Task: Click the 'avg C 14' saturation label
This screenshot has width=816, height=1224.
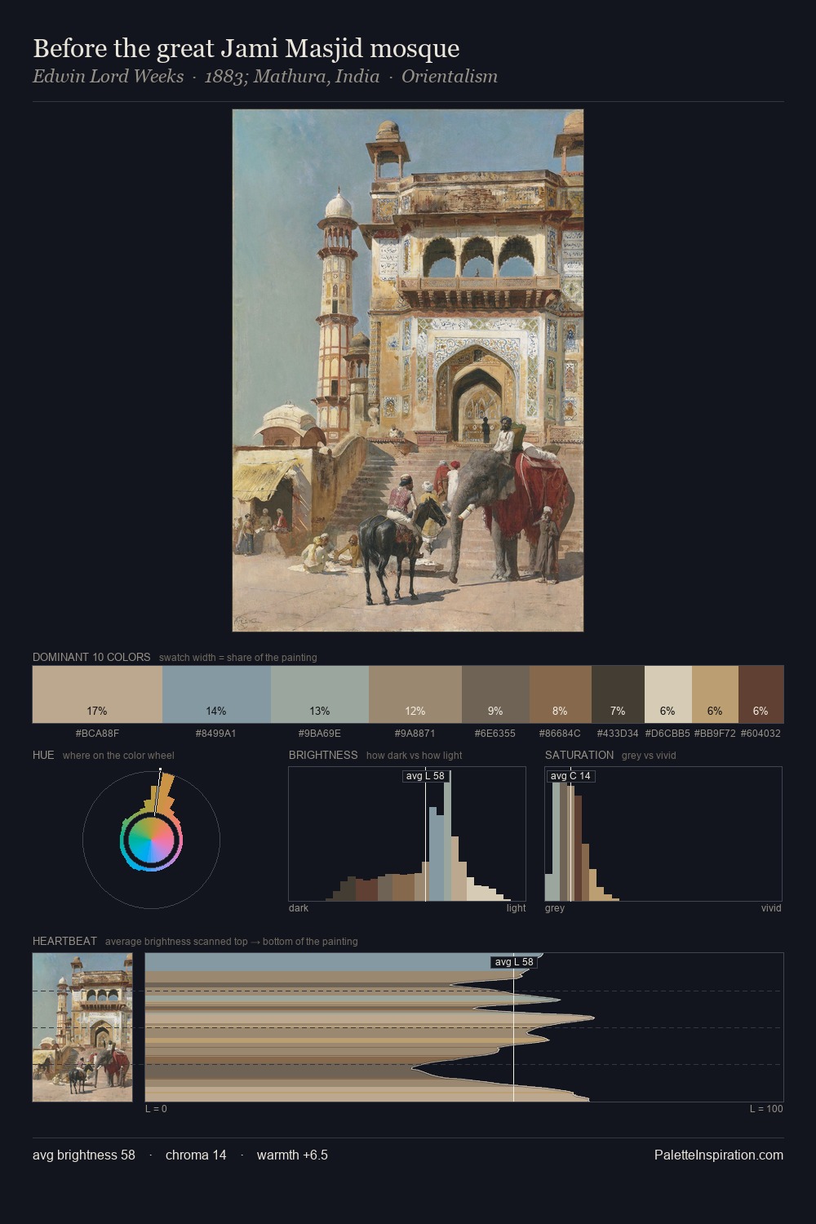Action: point(570,776)
